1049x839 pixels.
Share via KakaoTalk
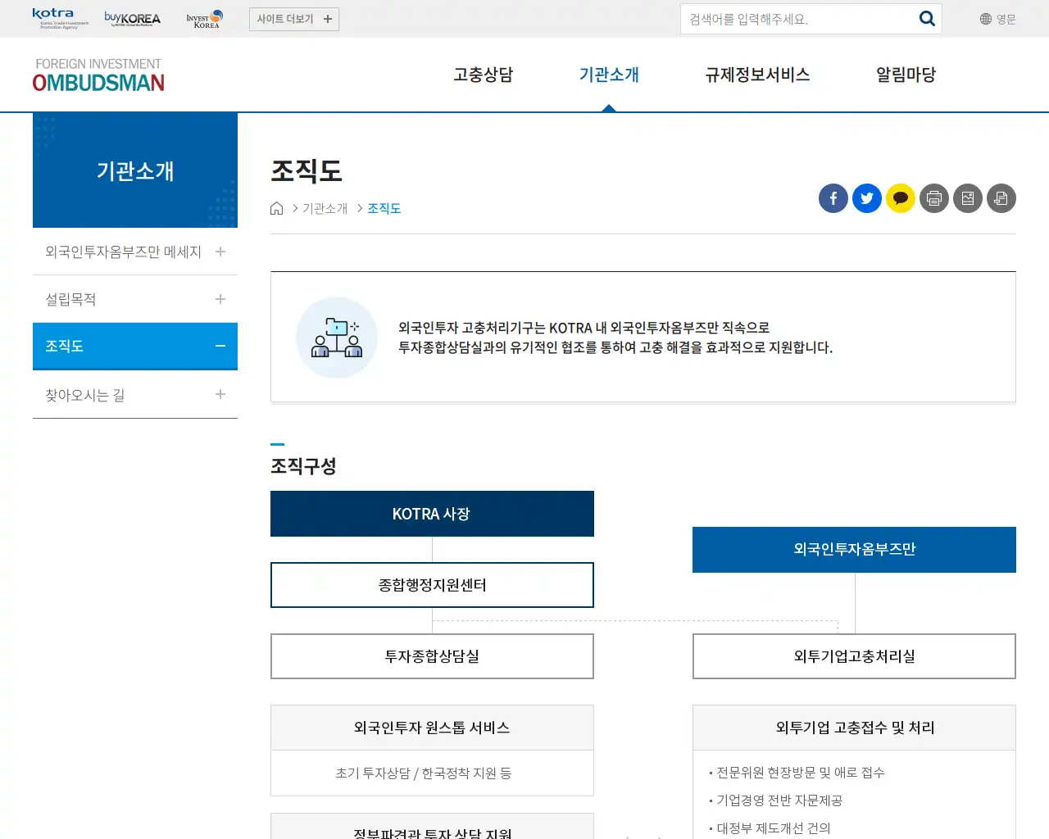coord(900,198)
